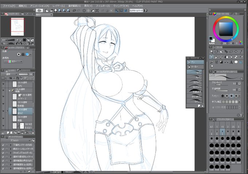This screenshot has height=174, width=248.
Task: Click the CLIPホームページ button
Action: 136,11
